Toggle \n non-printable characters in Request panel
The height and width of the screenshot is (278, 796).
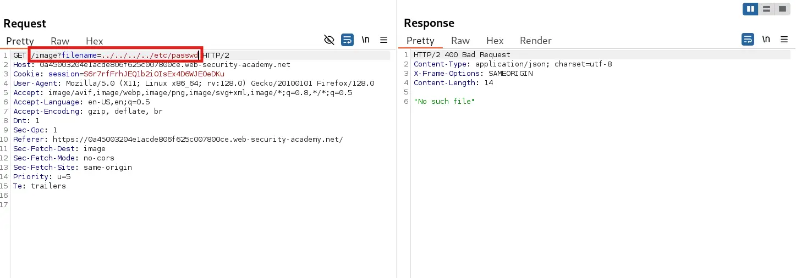366,40
